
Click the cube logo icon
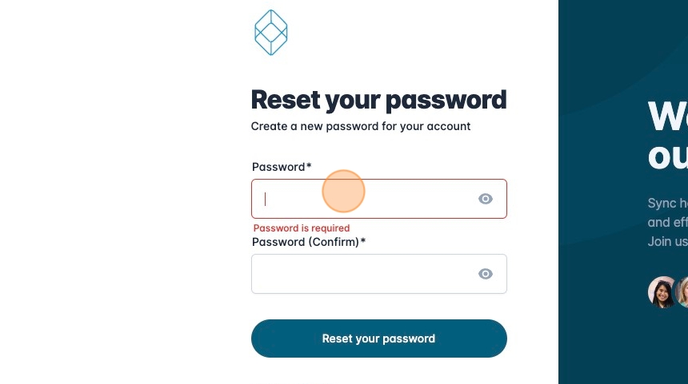pyautogui.click(x=270, y=33)
